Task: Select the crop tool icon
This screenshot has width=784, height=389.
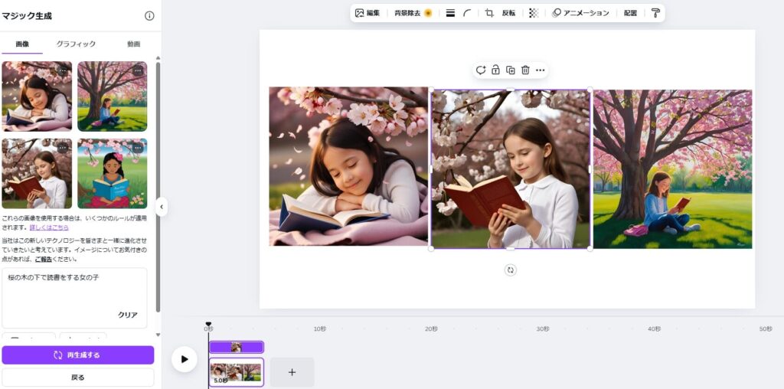Action: tap(489, 13)
